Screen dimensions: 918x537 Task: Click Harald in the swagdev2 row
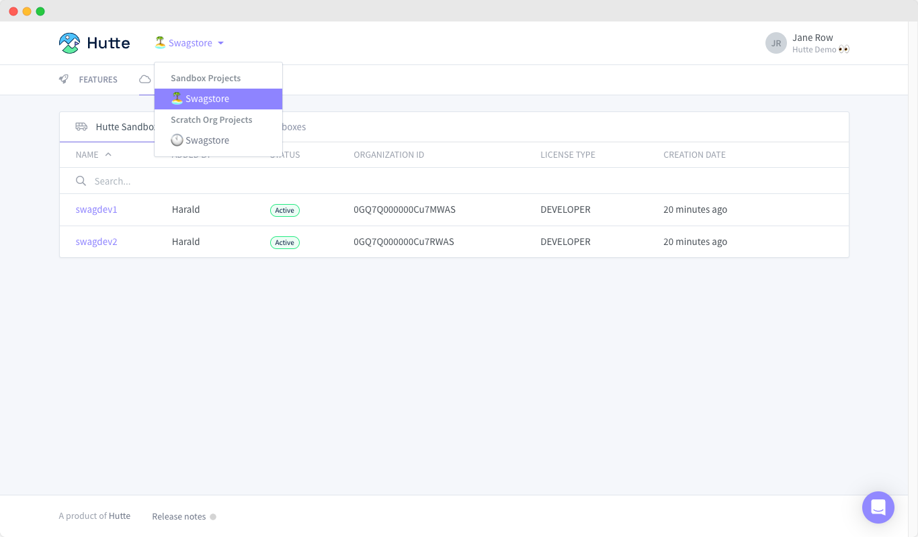coord(186,242)
